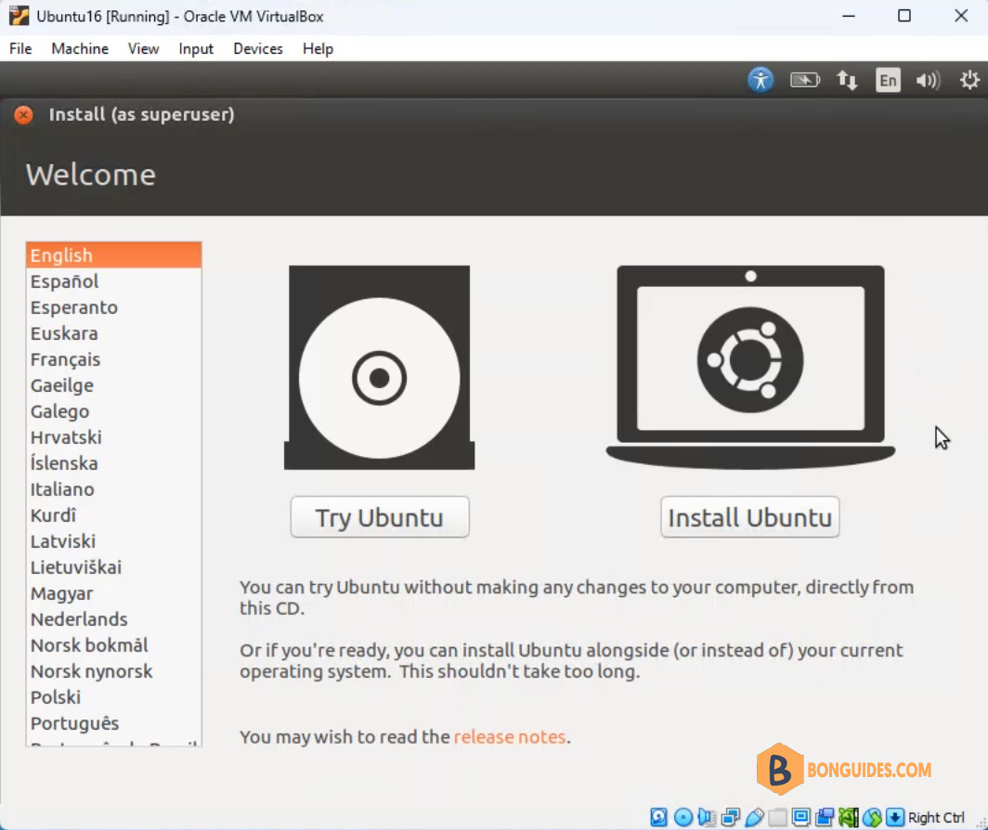Image resolution: width=988 pixels, height=830 pixels.
Task: Select Íslenska in the language list
Action: (x=114, y=463)
